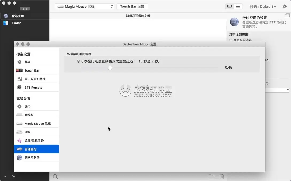Remove app with minus button
The width and height of the screenshot is (291, 181).
(5, 176)
